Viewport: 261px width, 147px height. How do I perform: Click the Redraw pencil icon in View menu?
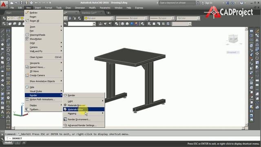pyautogui.click(x=27, y=13)
